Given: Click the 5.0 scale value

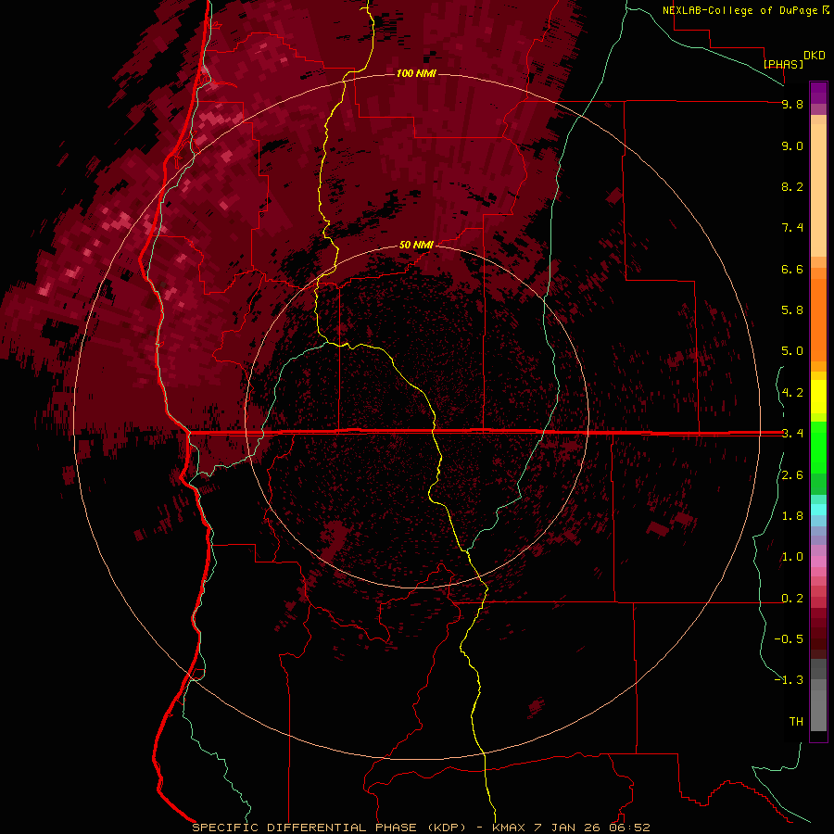Looking at the screenshot, I should (792, 351).
